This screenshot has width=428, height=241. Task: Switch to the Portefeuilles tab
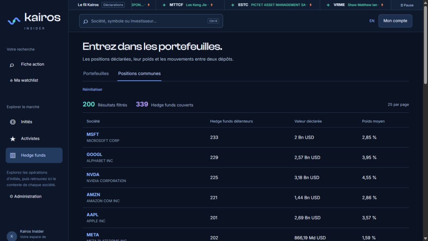click(96, 73)
